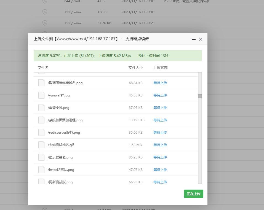Click the 66.93 KB size value
264x210 pixels.
(136, 182)
